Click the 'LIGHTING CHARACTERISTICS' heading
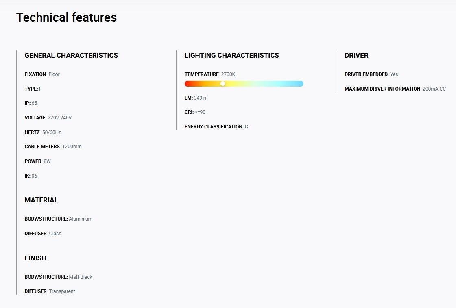Screen dimensions: 456x308 [232, 55]
